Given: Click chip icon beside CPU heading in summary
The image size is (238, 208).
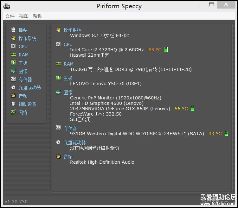Looking at the screenshot, I should click(x=58, y=44).
